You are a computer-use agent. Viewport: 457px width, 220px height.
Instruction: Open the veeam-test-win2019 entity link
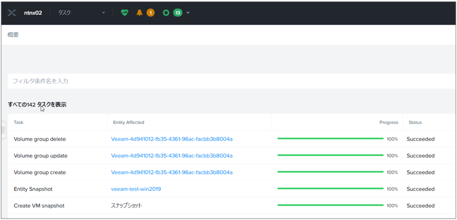click(x=136, y=189)
